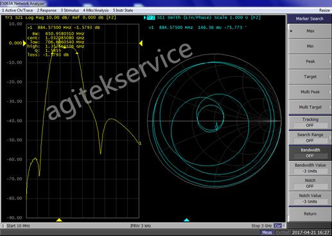Click the yellow reference level arrow at 0.000

[x=24, y=43]
